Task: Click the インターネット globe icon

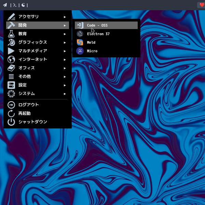Action: pos(11,59)
